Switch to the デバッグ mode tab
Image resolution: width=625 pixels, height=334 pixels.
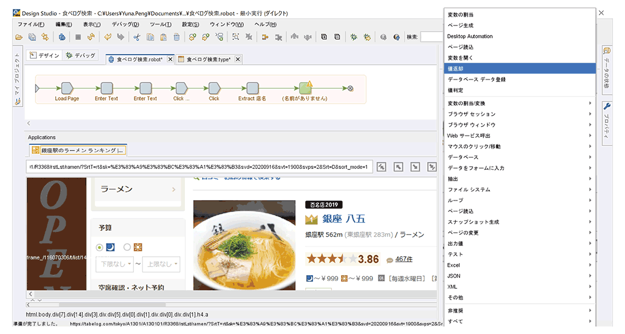click(x=80, y=55)
